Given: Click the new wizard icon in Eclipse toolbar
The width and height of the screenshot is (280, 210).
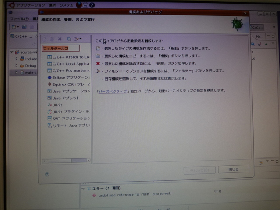Looking at the screenshot, I should (x=15, y=27).
